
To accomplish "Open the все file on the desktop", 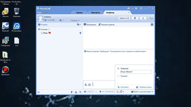I will (x=17, y=42).
